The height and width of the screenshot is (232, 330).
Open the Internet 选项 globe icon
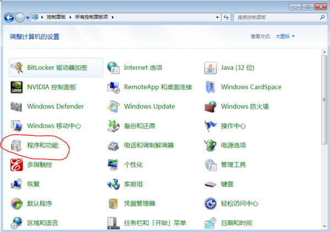click(113, 68)
